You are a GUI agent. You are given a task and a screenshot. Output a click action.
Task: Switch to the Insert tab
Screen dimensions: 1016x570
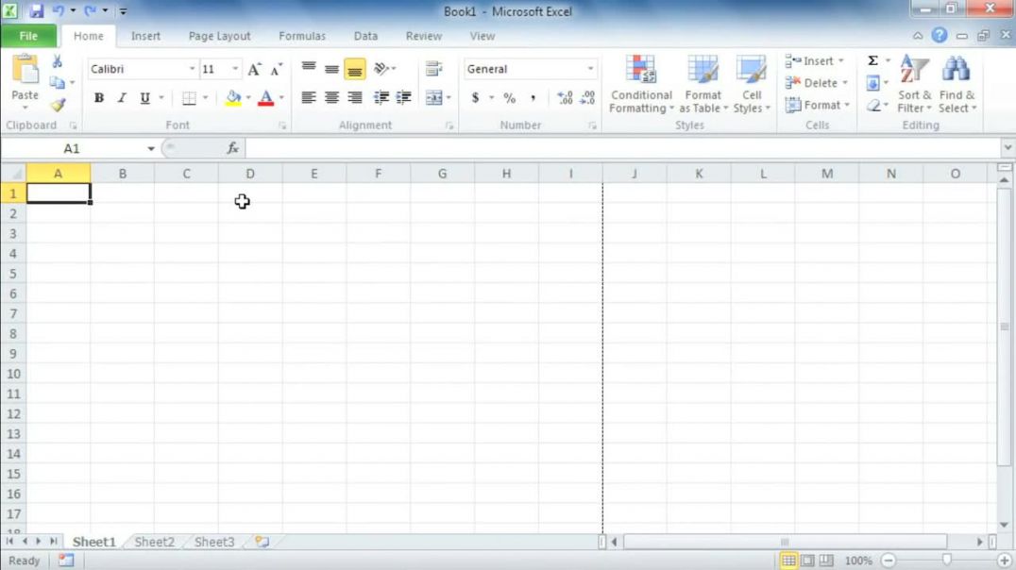click(x=145, y=36)
